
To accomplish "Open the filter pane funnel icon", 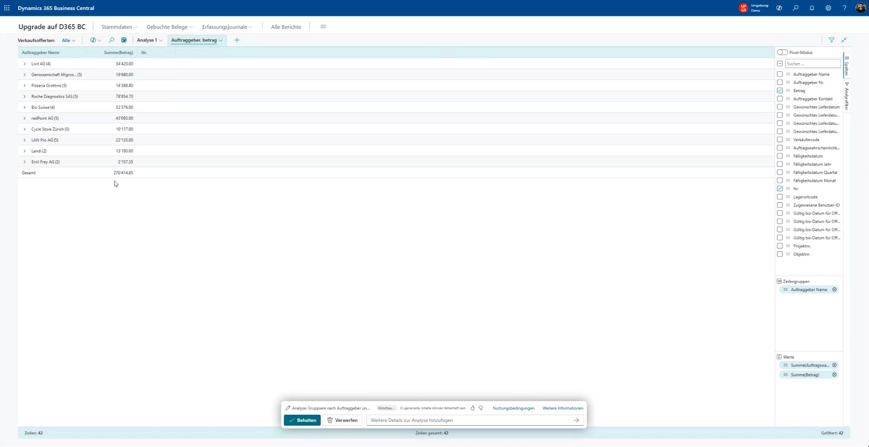I will tap(831, 40).
